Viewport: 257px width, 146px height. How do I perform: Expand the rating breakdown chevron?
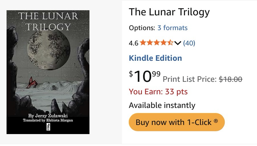pos(178,43)
